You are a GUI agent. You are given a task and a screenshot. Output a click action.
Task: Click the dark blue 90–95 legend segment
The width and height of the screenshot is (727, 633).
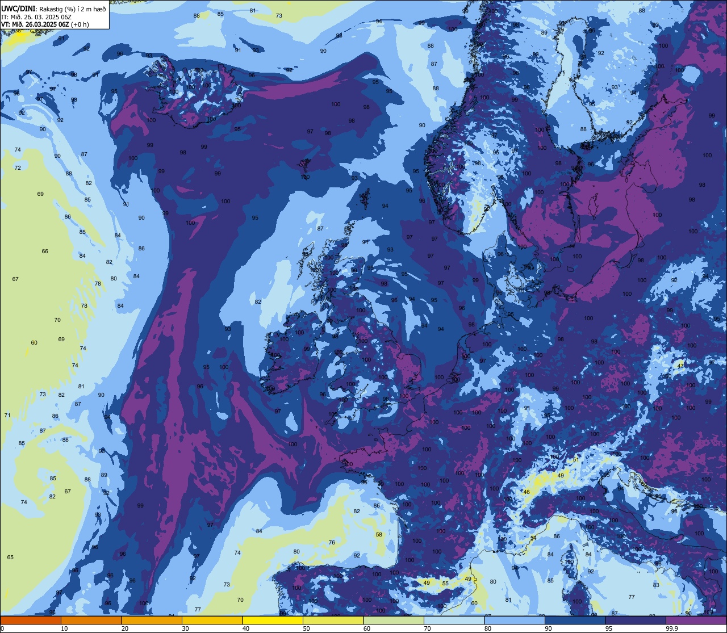[575, 620]
